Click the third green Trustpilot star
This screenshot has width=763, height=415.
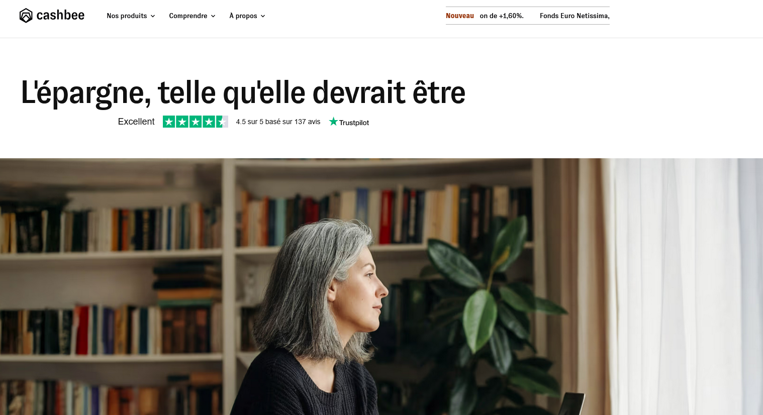(196, 122)
